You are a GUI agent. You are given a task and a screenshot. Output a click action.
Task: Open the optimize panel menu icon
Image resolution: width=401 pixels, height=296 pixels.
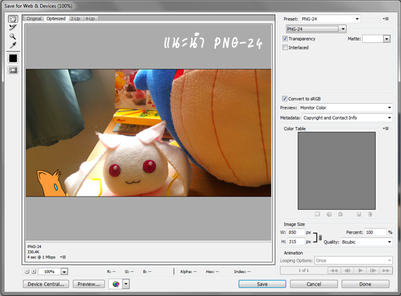tap(386, 19)
